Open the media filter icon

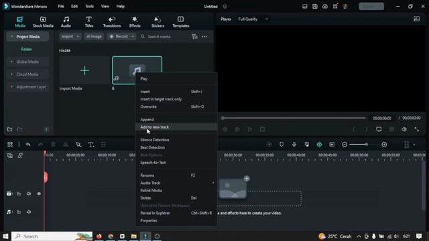coord(194,36)
